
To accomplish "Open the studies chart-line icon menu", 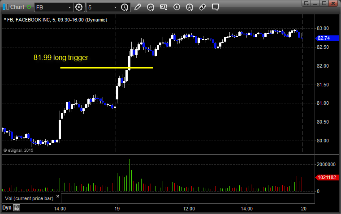I will (151, 7).
